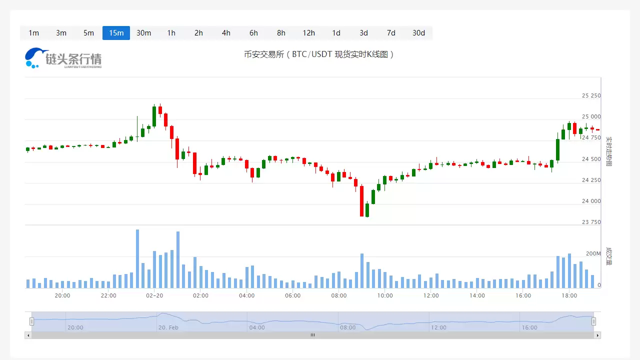Switch to the 4h timeframe
640x360 pixels.
click(225, 33)
